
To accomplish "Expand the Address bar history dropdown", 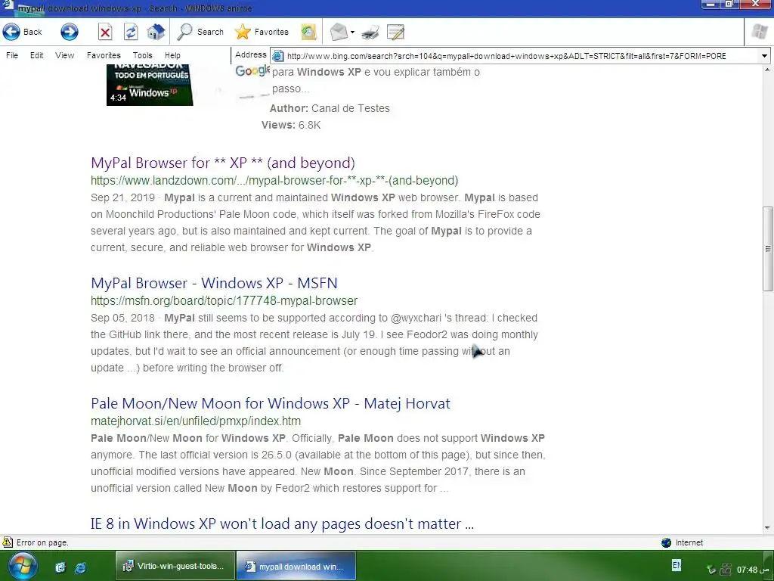I will pyautogui.click(x=764, y=56).
